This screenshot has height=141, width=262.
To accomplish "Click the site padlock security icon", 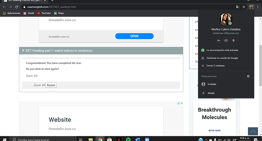I will pyautogui.click(x=24, y=7).
